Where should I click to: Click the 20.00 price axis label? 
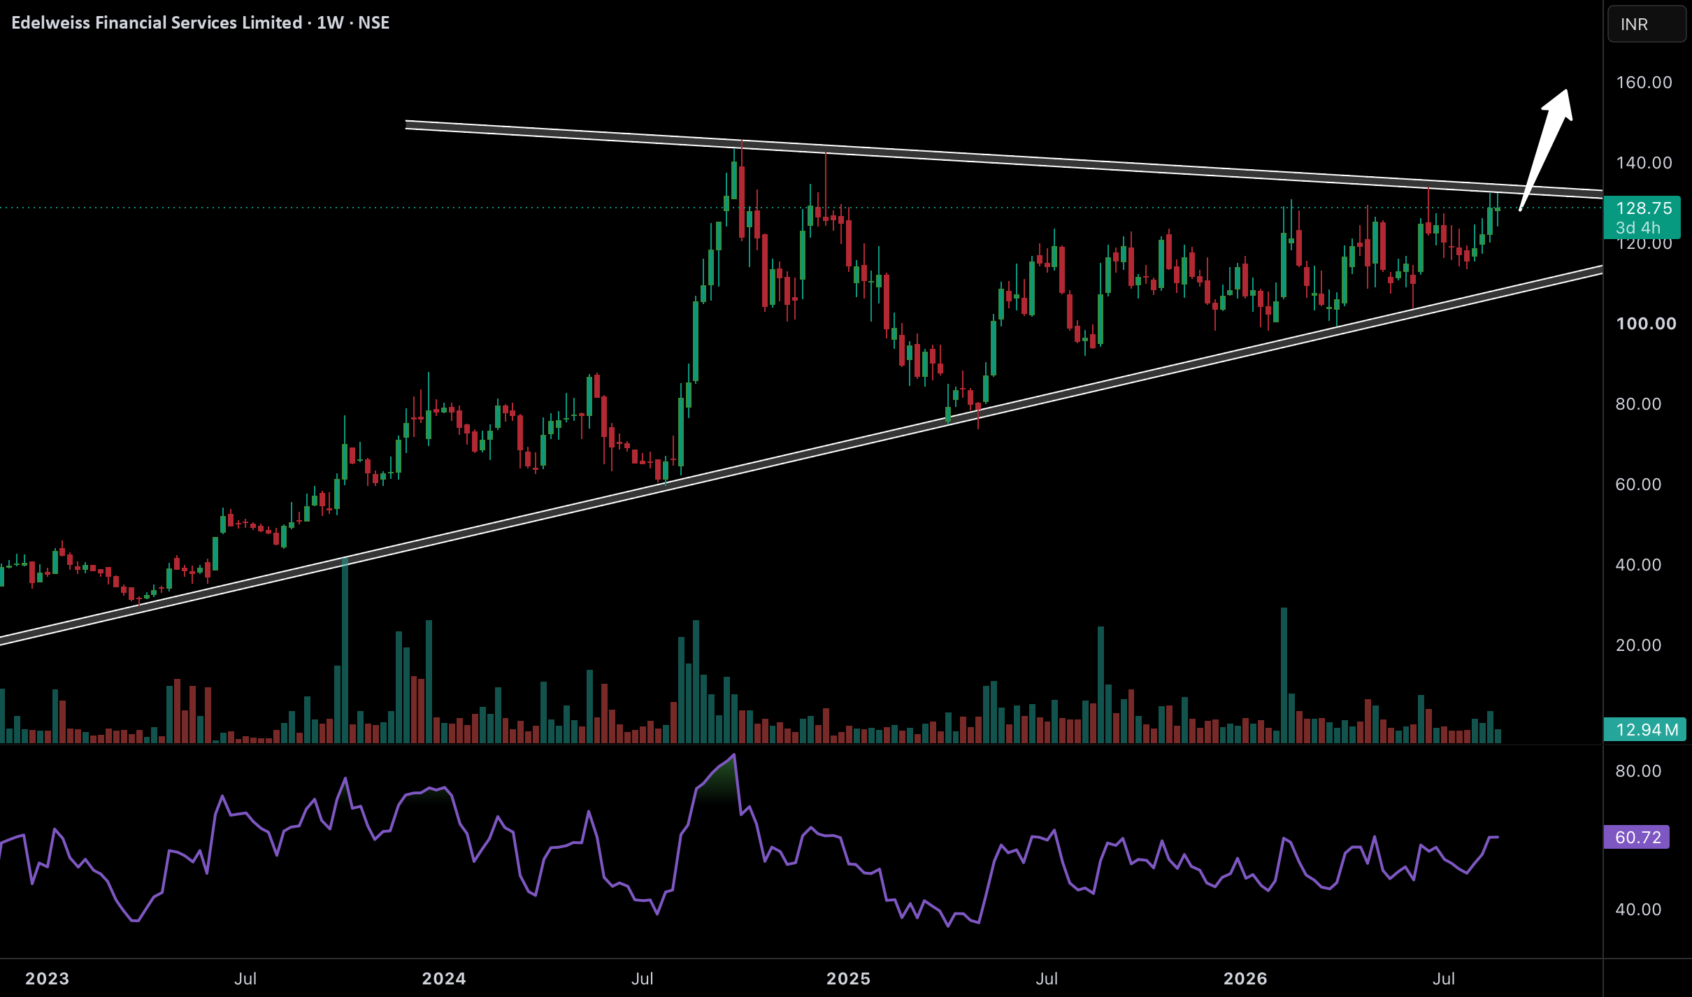pos(1638,645)
